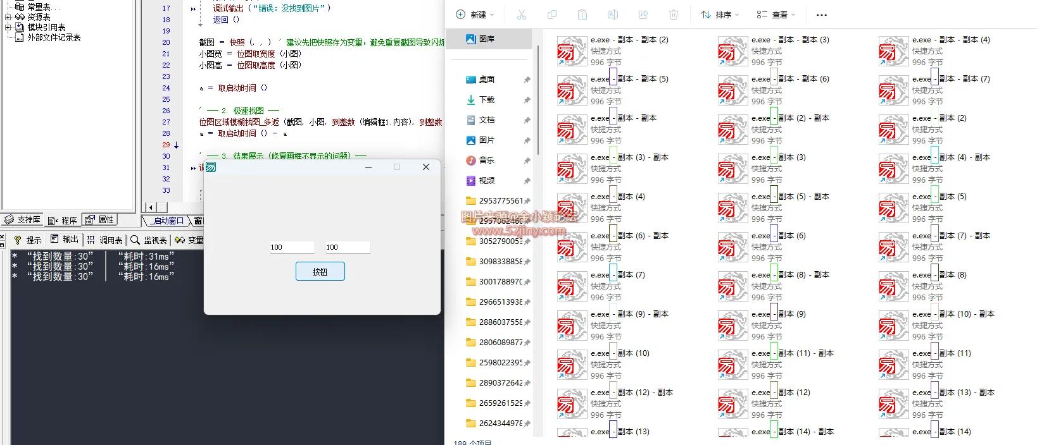Click the Share icon in Explorer toolbar
This screenshot has width=1037, height=445.
tap(643, 15)
